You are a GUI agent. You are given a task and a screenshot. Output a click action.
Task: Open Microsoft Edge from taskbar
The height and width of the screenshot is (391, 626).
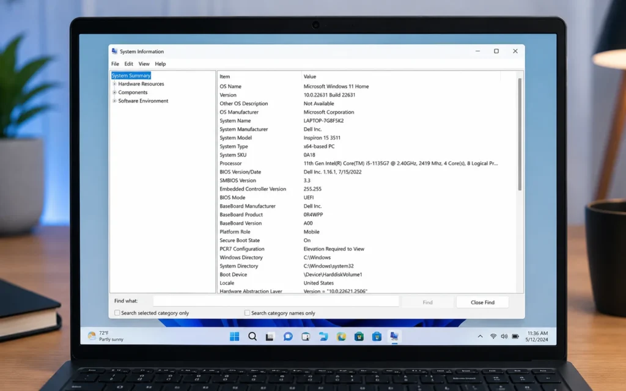point(341,337)
